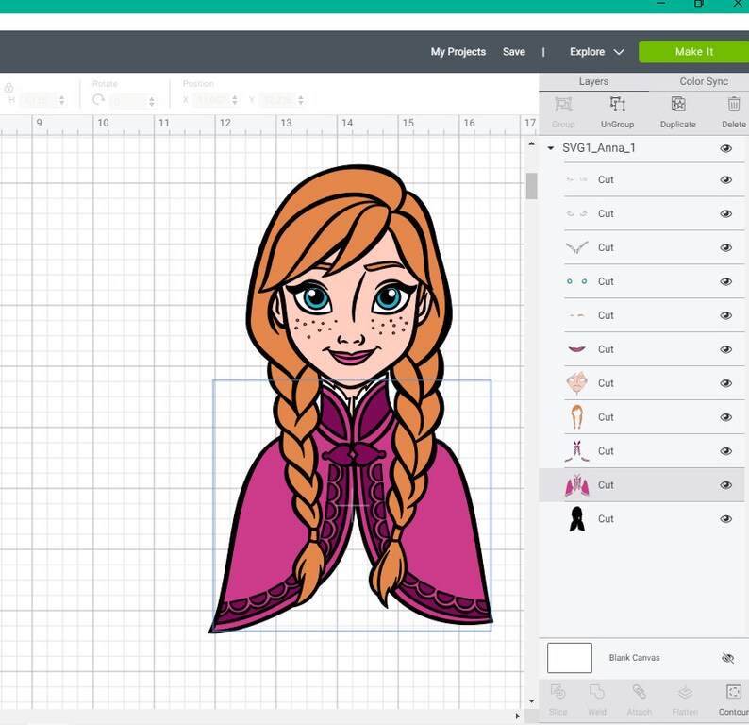Image resolution: width=749 pixels, height=725 pixels.
Task: Click the horizontal scroll right arrow
Action: (517, 716)
